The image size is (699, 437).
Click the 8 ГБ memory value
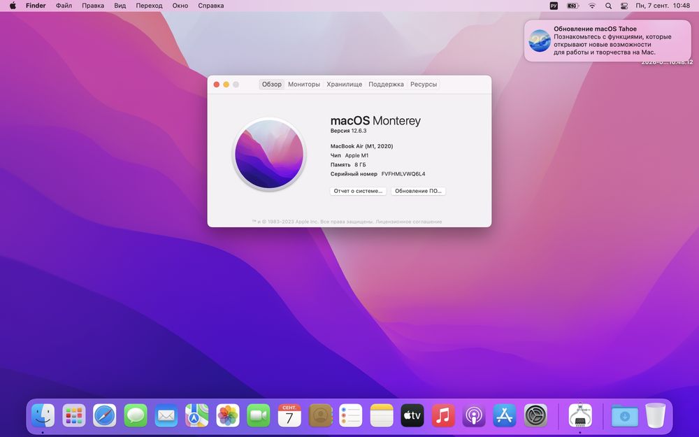pos(360,165)
